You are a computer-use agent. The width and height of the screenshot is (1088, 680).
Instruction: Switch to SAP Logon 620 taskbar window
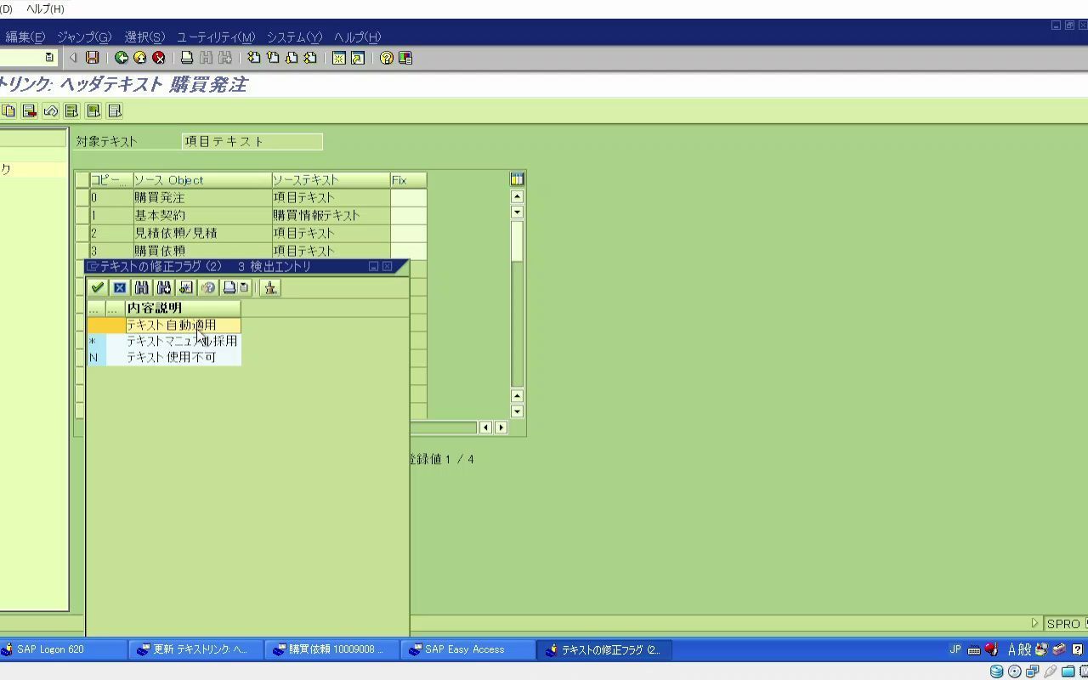63,649
